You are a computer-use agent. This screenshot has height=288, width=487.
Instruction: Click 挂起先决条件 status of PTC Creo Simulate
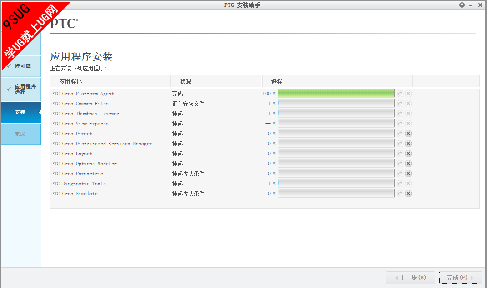pyautogui.click(x=188, y=194)
